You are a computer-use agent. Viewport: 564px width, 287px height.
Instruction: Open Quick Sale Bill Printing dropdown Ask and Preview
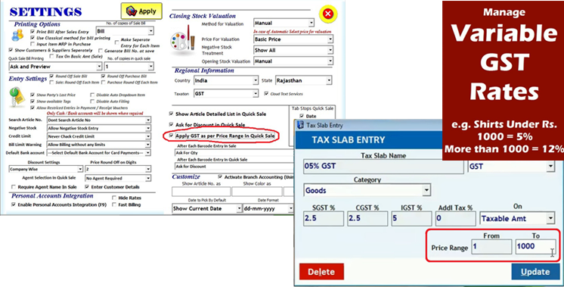55,67
